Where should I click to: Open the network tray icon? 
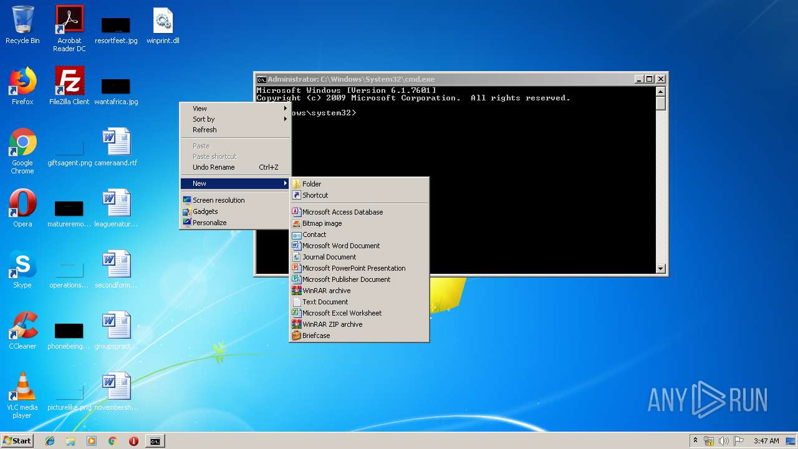click(x=709, y=441)
